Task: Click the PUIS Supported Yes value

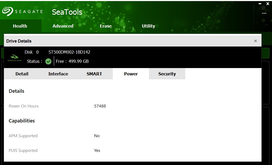Action: tap(97, 151)
